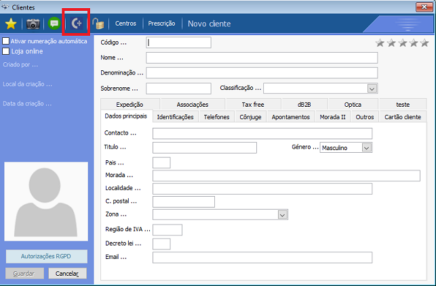Image resolution: width=436 pixels, height=286 pixels.
Task: Click the Autorizações RGPD button
Action: coord(47,256)
